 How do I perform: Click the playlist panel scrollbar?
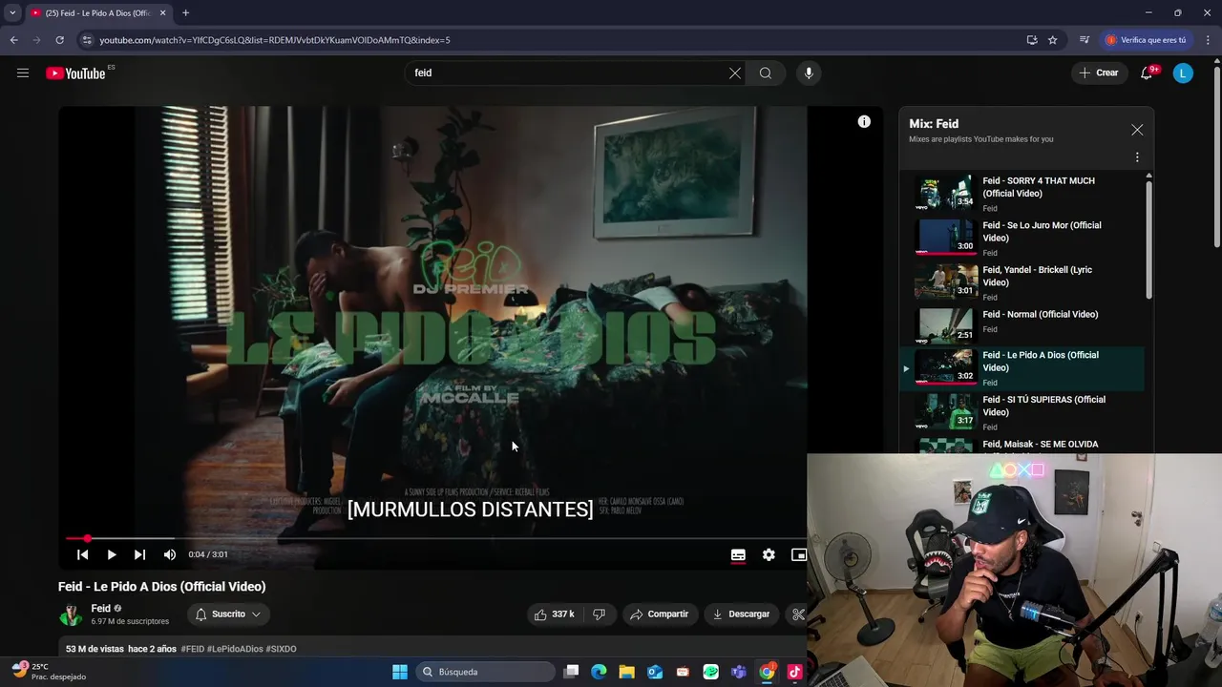1148,239
